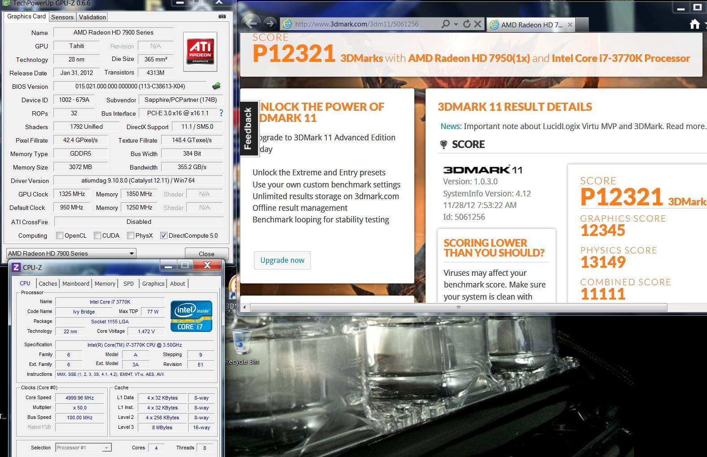Image resolution: width=707 pixels, height=457 pixels.
Task: Click the browser Home icon
Action: coord(695,24)
